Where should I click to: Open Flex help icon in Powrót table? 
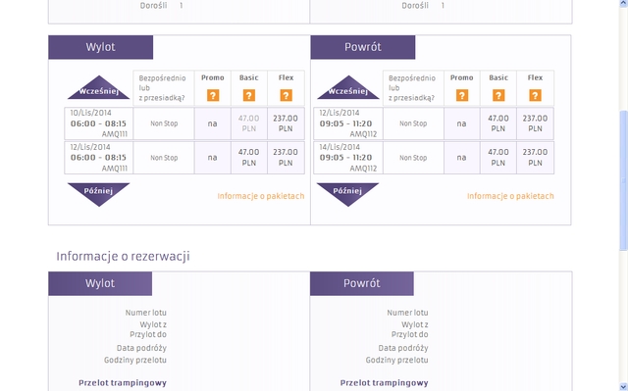[535, 96]
